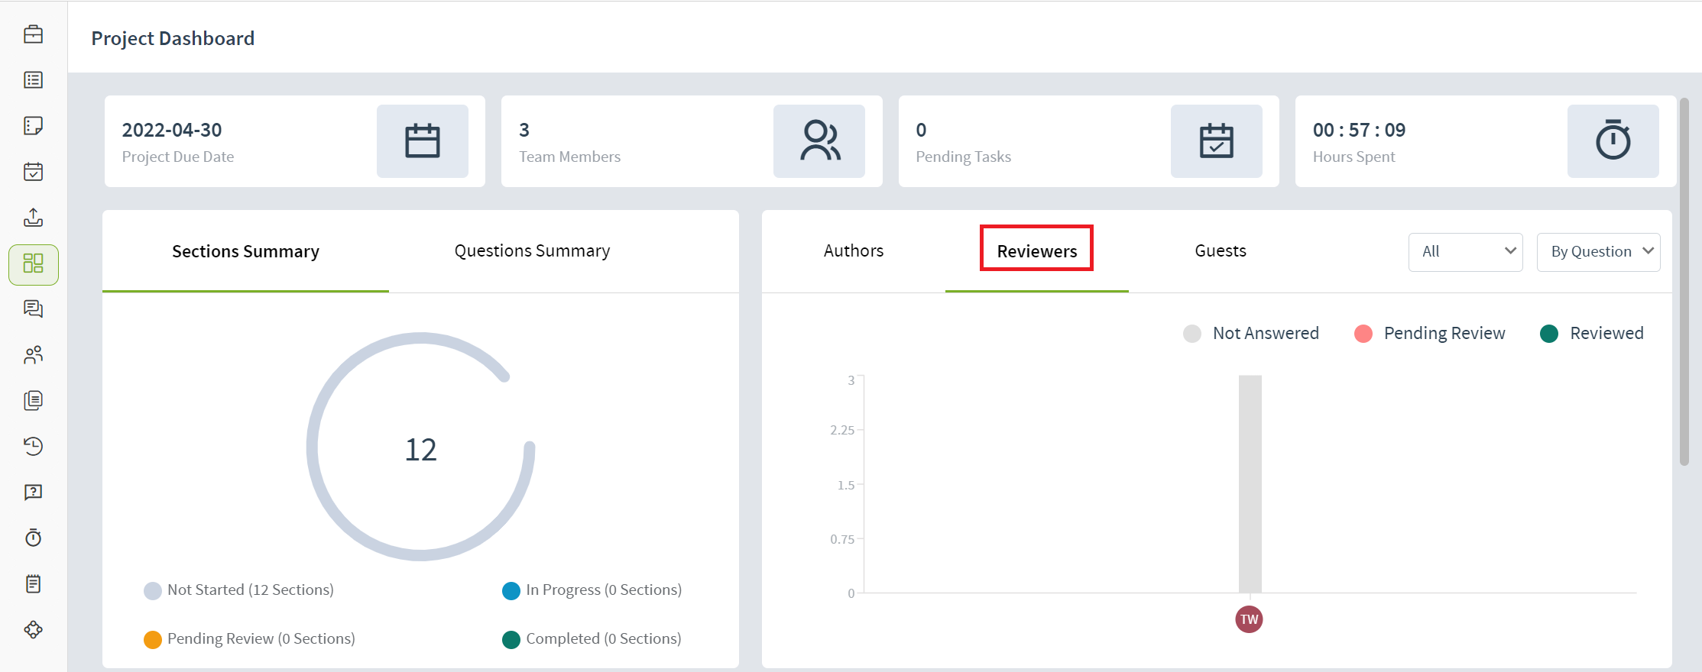Click the Hours Spent label

[1353, 157]
